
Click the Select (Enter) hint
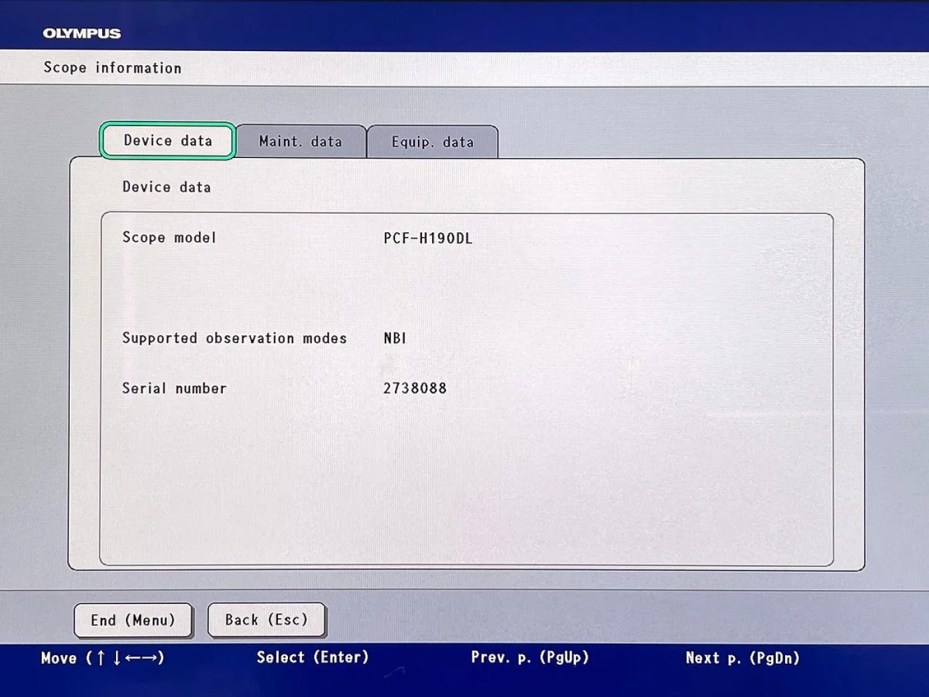(313, 657)
